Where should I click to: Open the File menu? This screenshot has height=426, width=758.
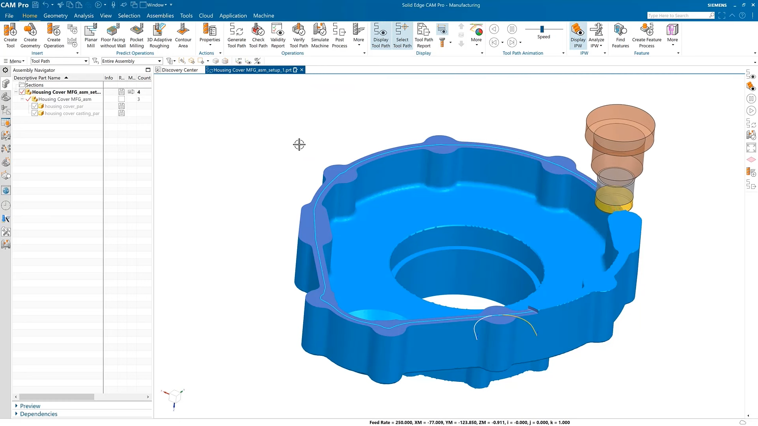(x=9, y=16)
